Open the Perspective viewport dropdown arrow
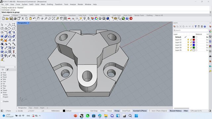 (x=28, y=23)
